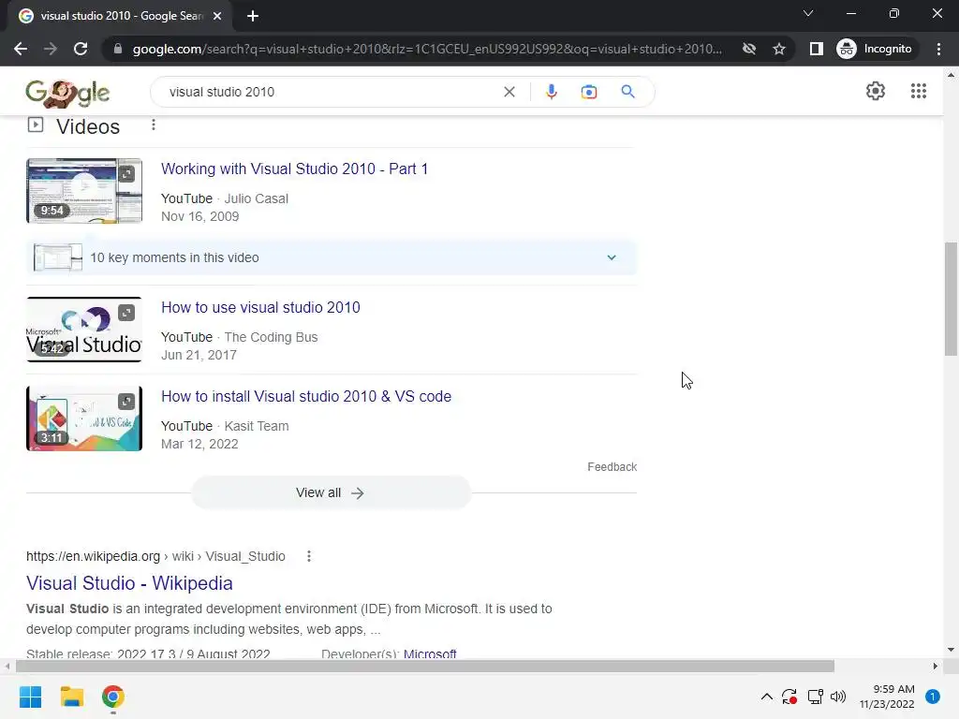Show hidden system tray icons

766,697
